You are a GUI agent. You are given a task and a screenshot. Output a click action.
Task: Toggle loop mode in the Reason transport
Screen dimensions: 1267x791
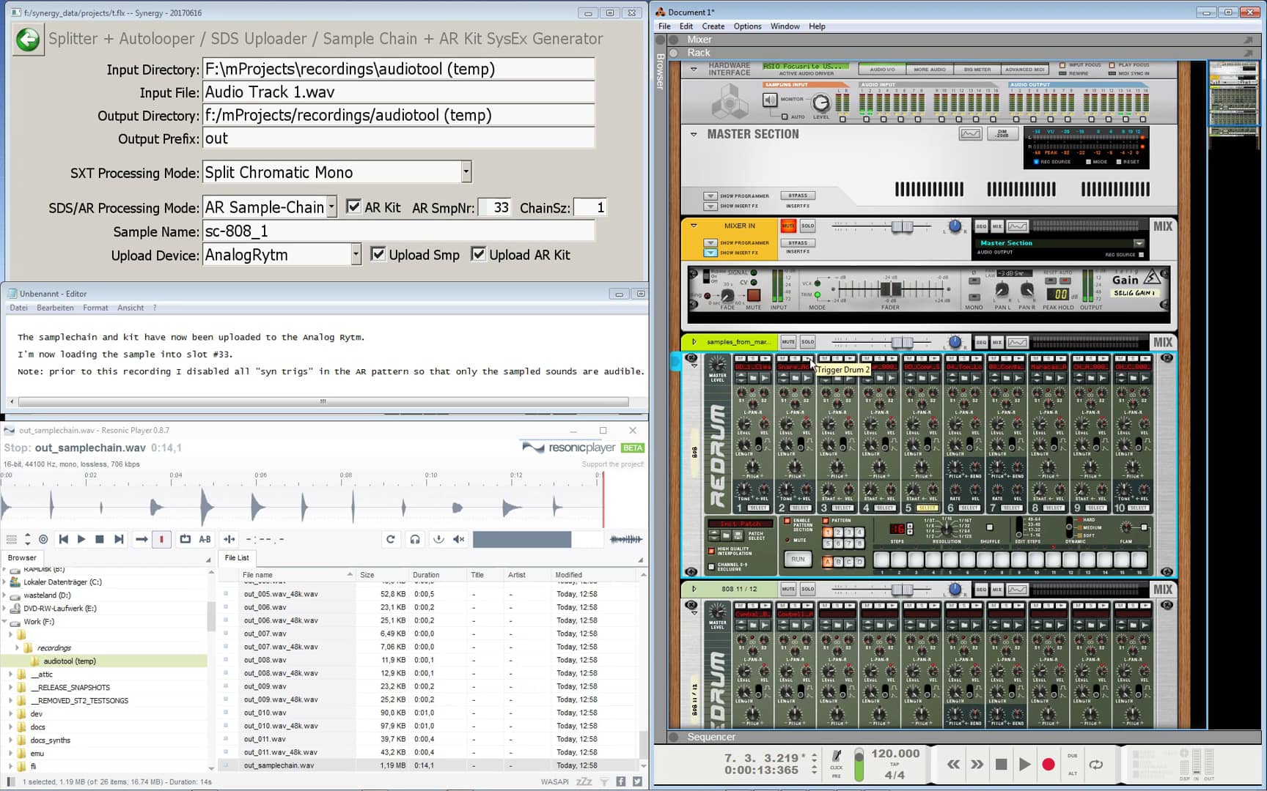1096,764
